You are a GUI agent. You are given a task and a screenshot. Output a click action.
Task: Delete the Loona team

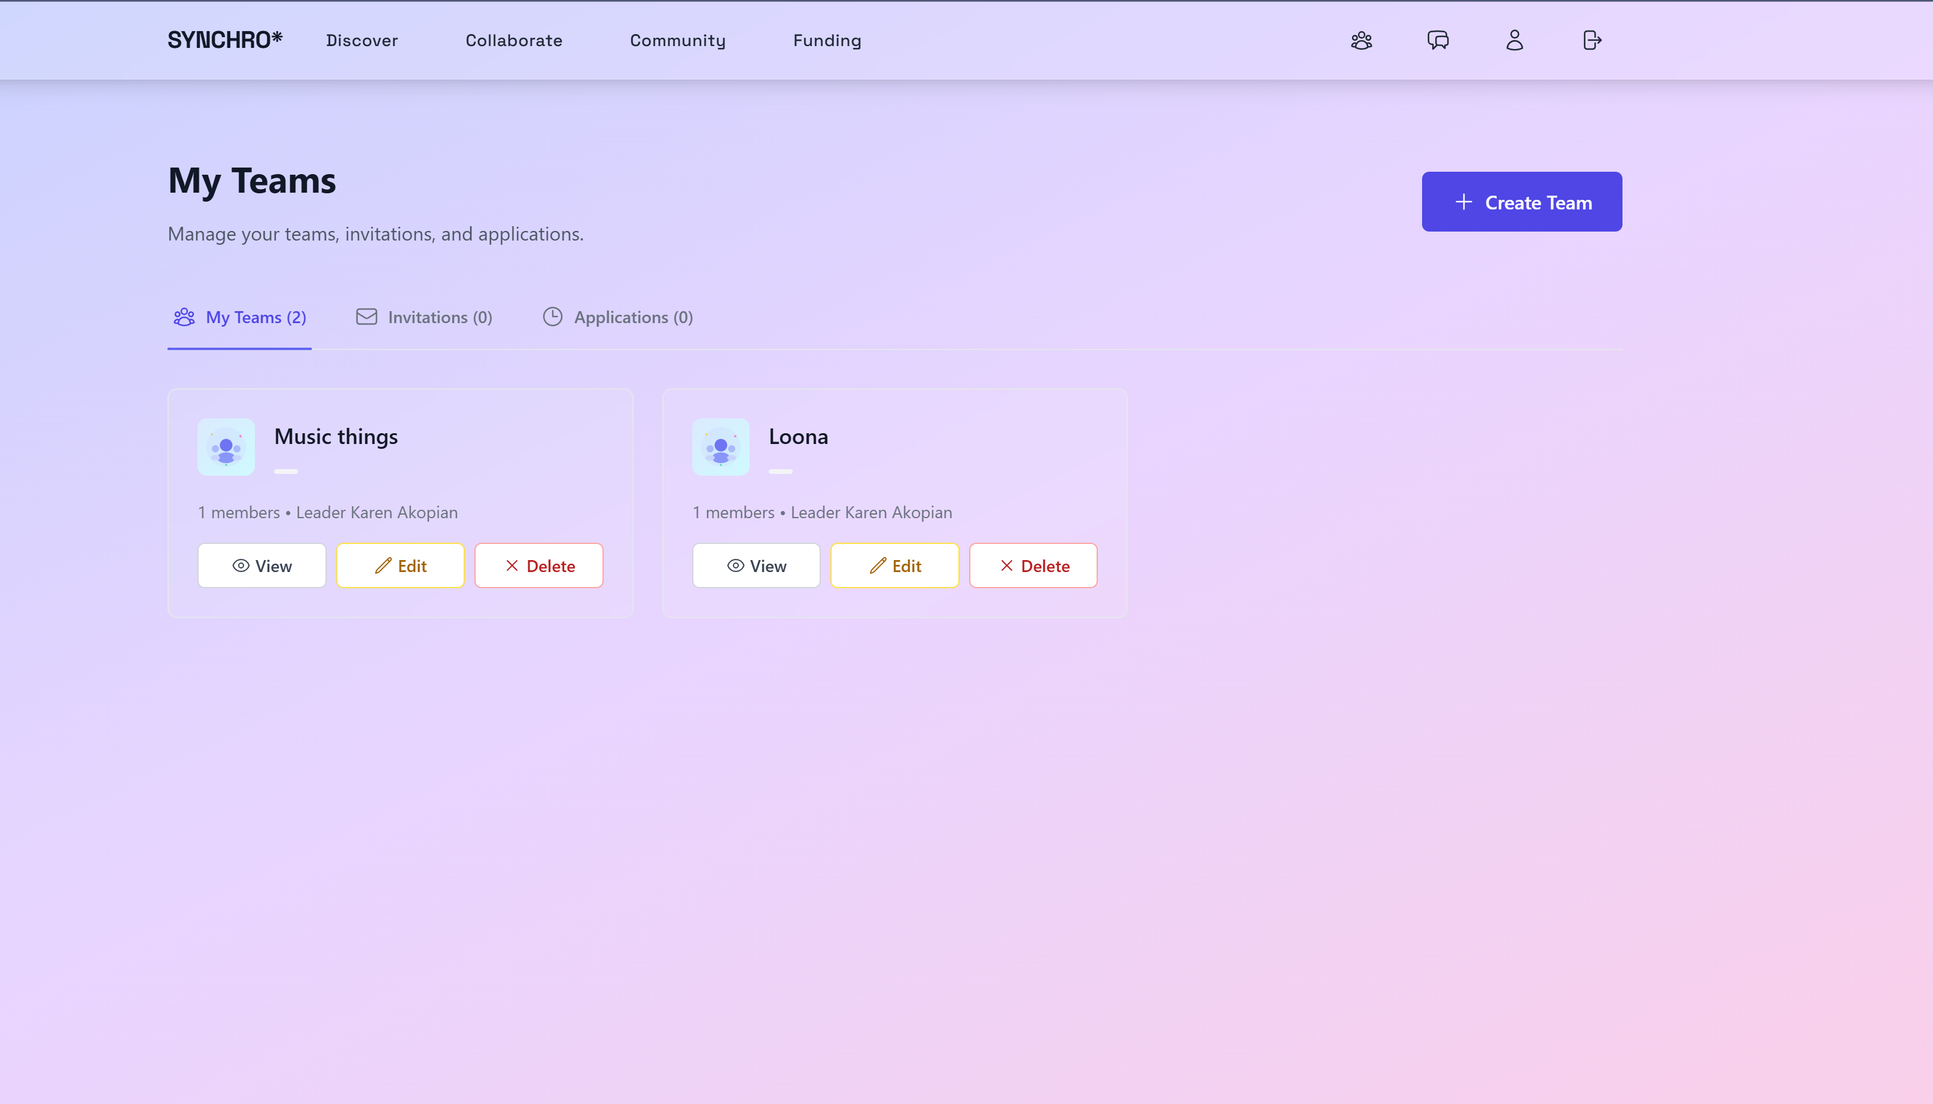[1033, 565]
